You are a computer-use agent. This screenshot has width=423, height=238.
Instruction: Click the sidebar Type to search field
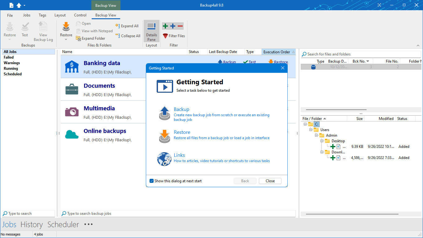click(28, 214)
